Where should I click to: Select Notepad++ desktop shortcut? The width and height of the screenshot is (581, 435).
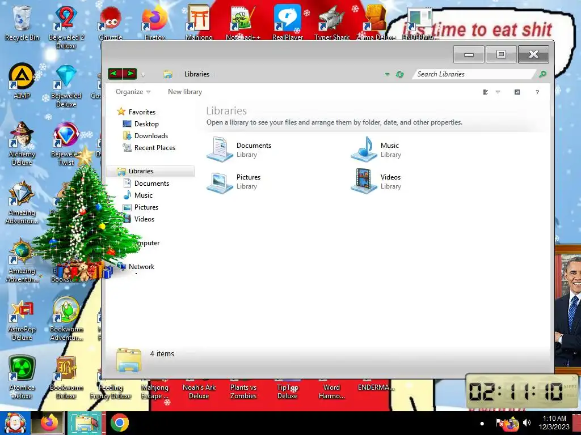tap(243, 23)
